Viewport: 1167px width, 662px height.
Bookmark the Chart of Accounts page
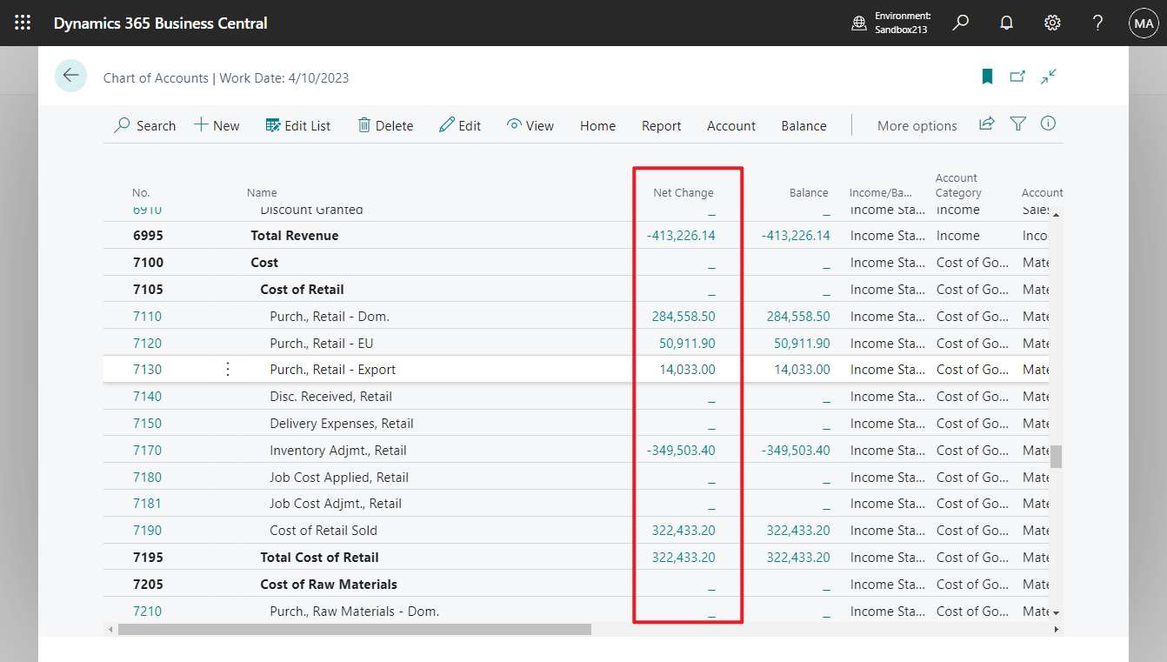987,77
